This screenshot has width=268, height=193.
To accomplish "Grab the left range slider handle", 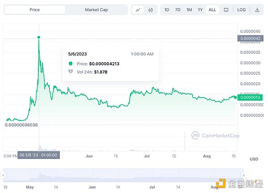I will click(x=4, y=175).
